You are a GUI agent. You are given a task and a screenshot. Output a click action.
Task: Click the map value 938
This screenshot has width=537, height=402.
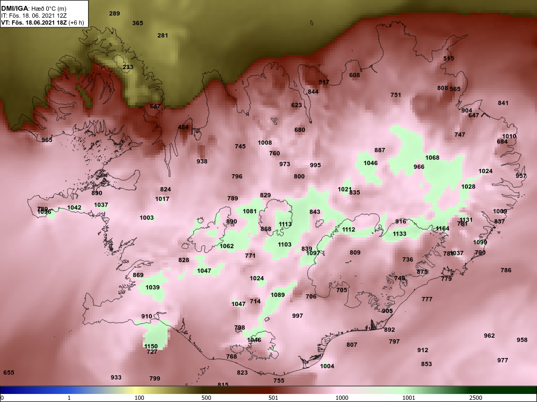(x=202, y=161)
